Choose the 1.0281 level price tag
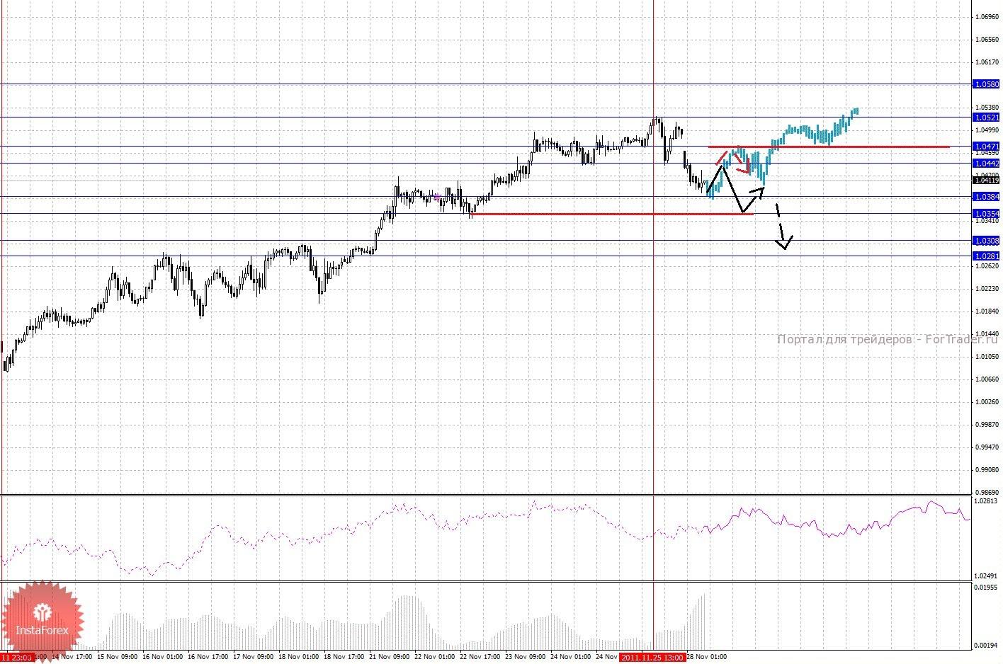 987,256
